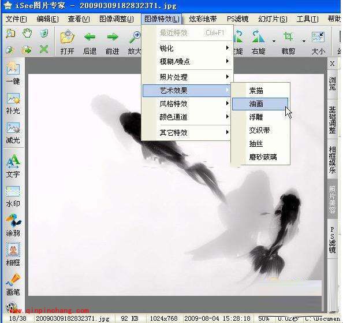343x323 pixels.
Task: Expand the 颜色通道 submenu
Action: pyautogui.click(x=187, y=117)
